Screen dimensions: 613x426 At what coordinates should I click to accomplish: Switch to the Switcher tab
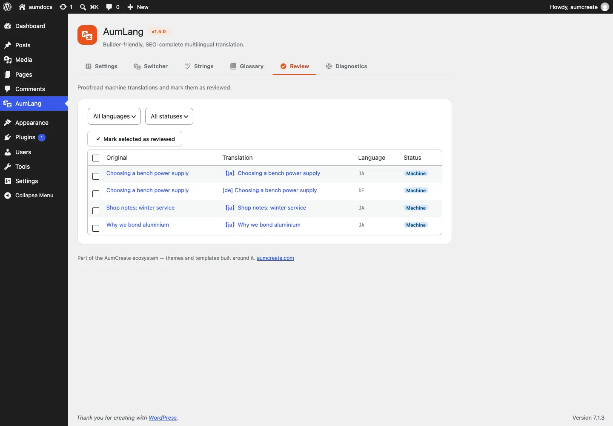pyautogui.click(x=151, y=66)
